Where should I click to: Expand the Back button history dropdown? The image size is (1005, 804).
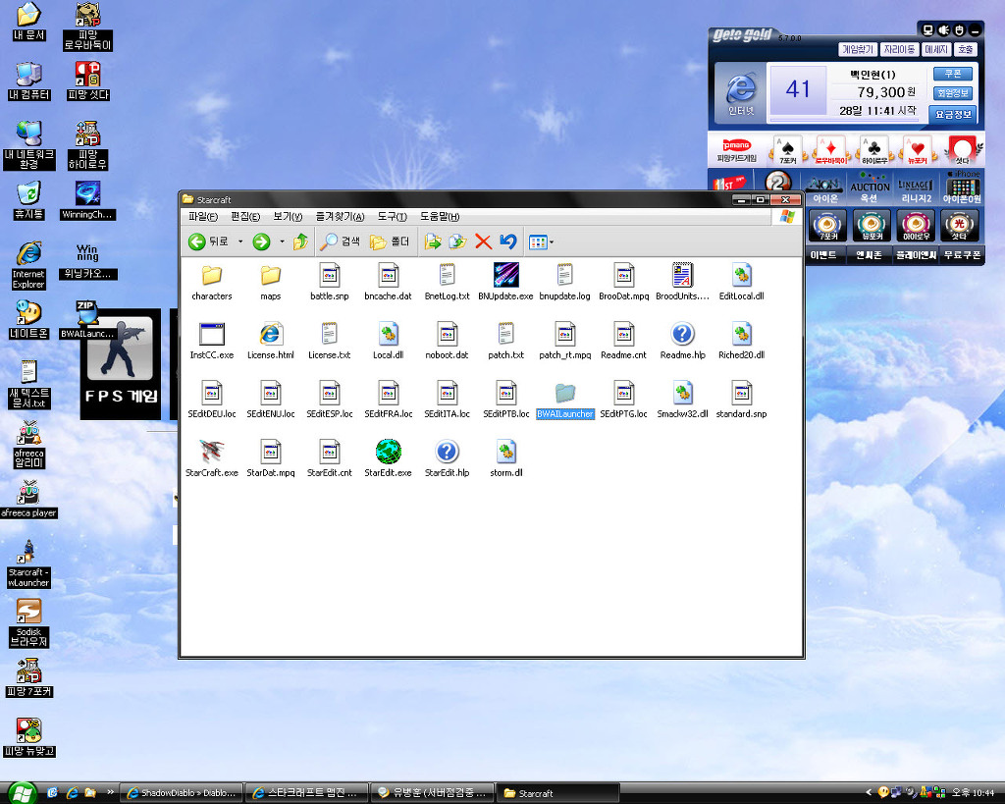click(240, 241)
